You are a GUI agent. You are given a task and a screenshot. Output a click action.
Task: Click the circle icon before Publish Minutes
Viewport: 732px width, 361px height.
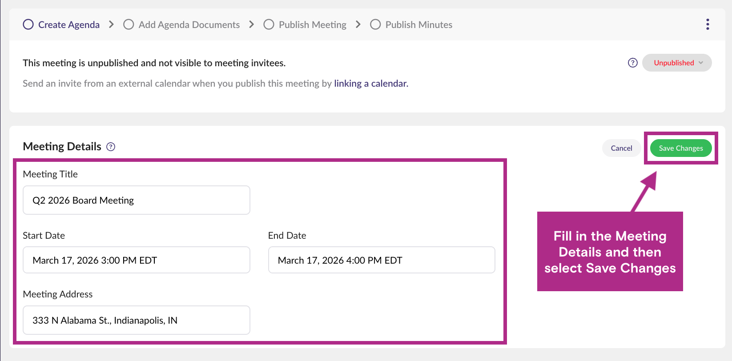pyautogui.click(x=375, y=24)
